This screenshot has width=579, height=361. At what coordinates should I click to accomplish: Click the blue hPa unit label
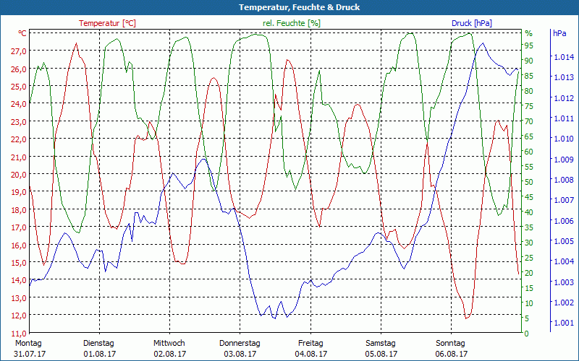point(559,33)
